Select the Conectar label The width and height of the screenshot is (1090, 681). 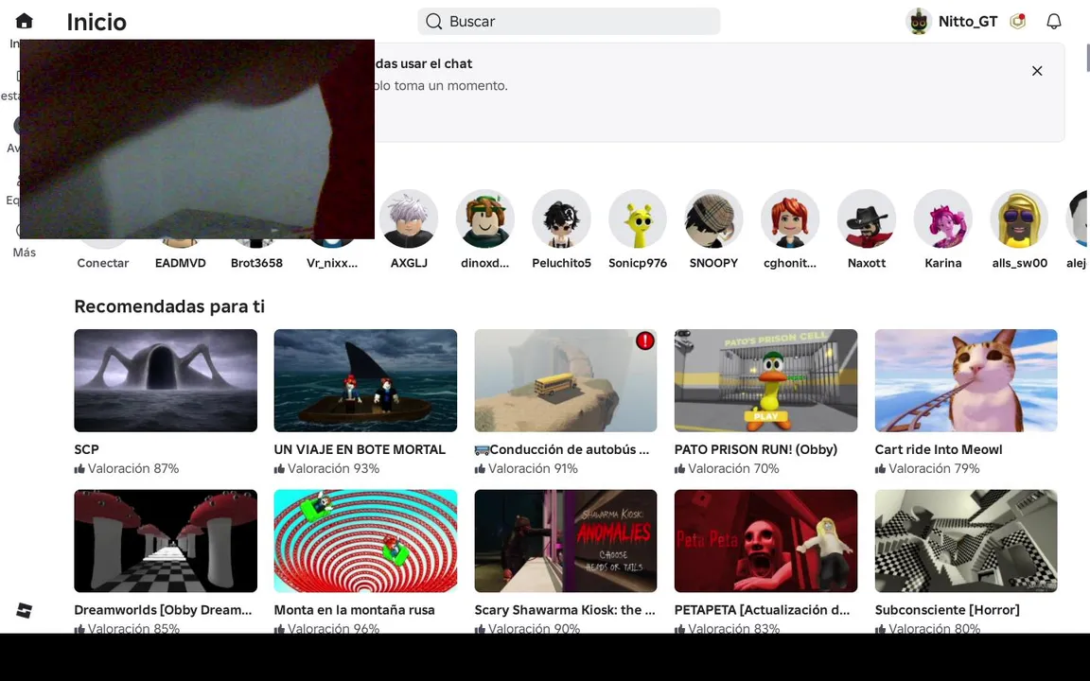(103, 263)
